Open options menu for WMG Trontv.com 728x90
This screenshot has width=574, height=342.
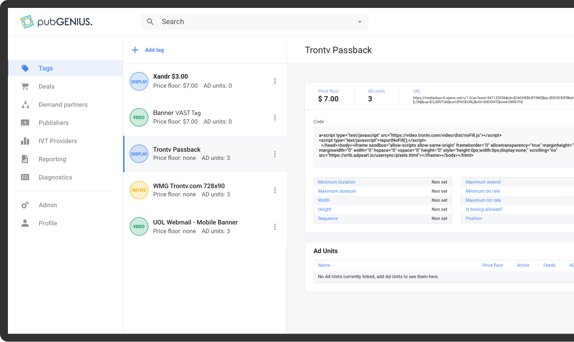275,190
